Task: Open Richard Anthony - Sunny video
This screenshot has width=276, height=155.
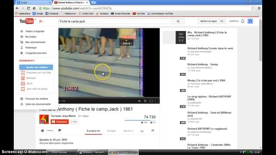Action: (203, 65)
